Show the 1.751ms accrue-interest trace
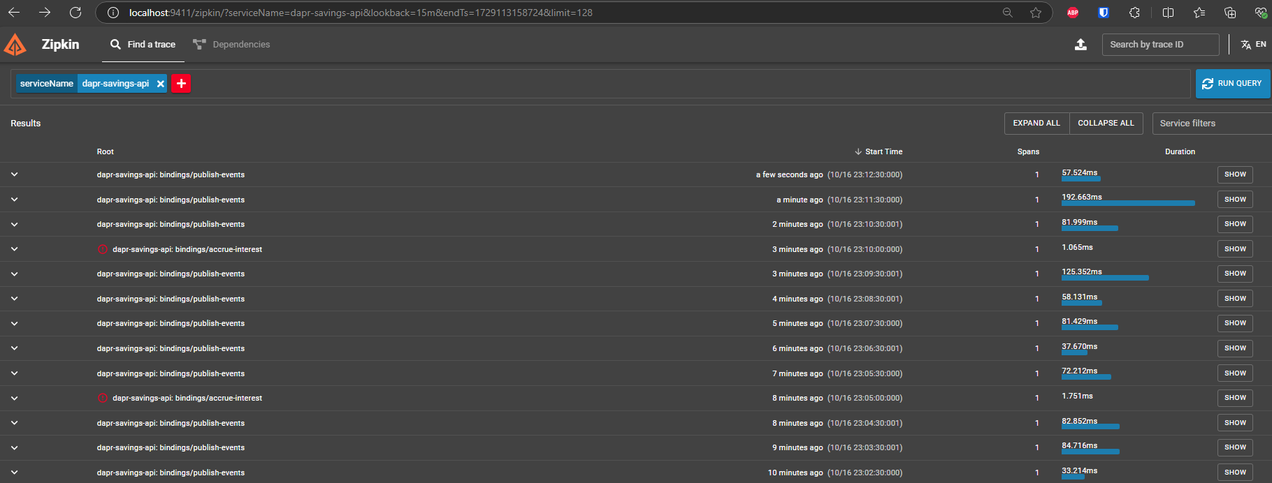 pos(1235,398)
